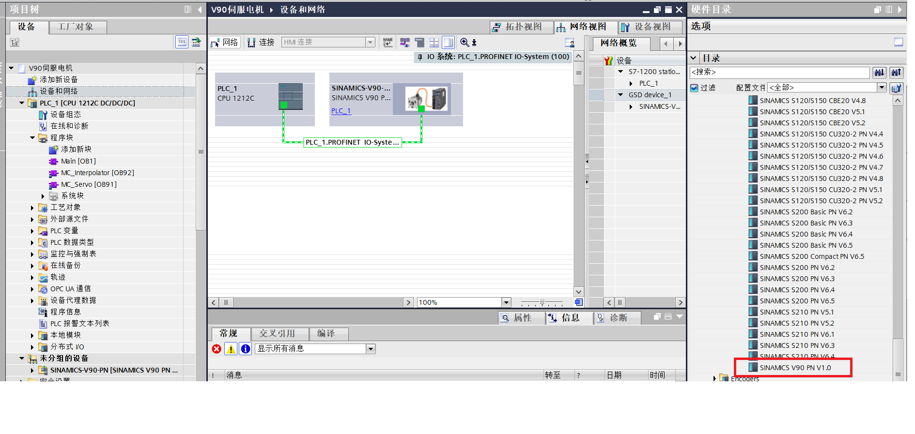Click the hardware catalog <搜索> search field
This screenshot has height=434, width=915.
780,73
